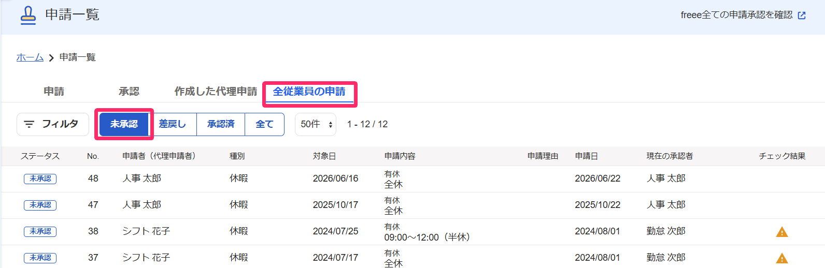Click the external link icon after freee全ての申請承認を確認

802,16
